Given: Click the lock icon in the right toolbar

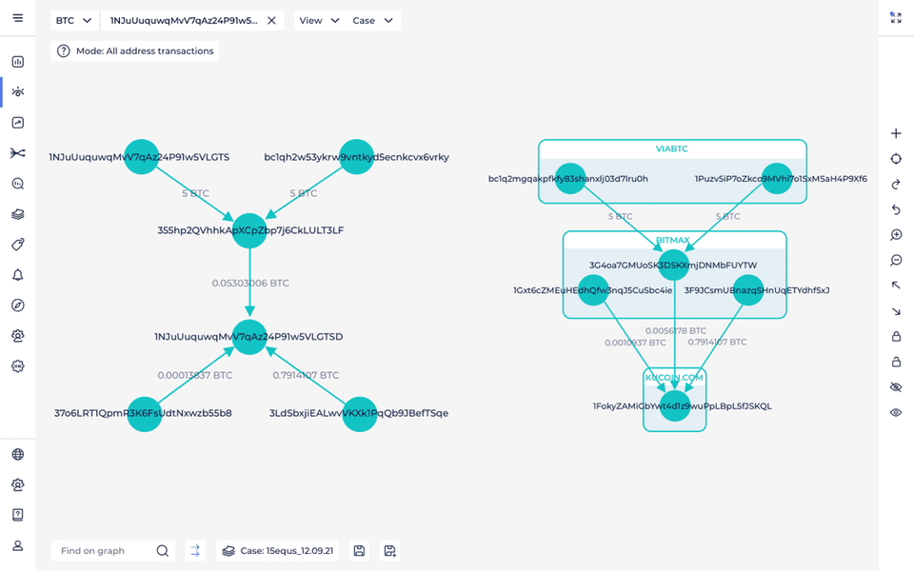Looking at the screenshot, I should click(x=896, y=336).
